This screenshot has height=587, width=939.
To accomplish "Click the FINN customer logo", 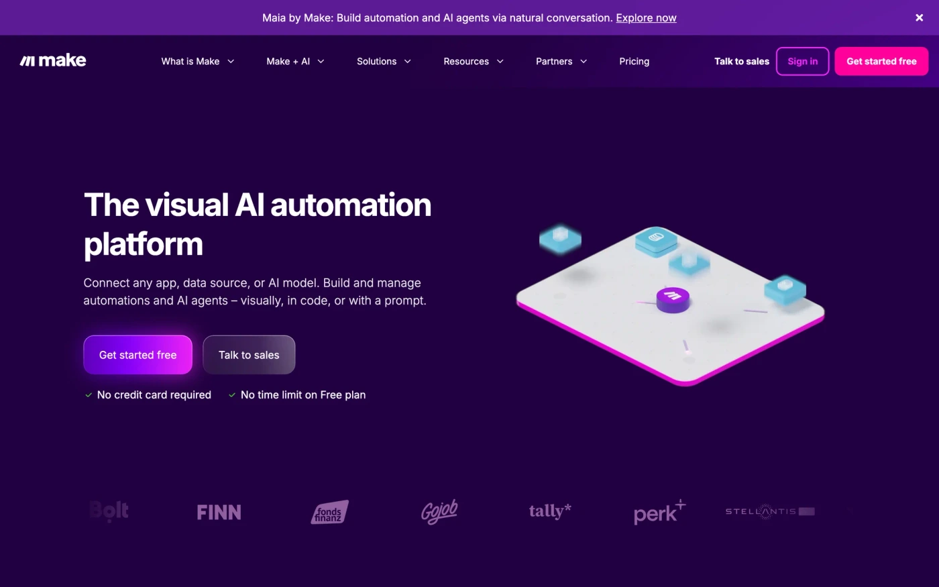I will (219, 512).
